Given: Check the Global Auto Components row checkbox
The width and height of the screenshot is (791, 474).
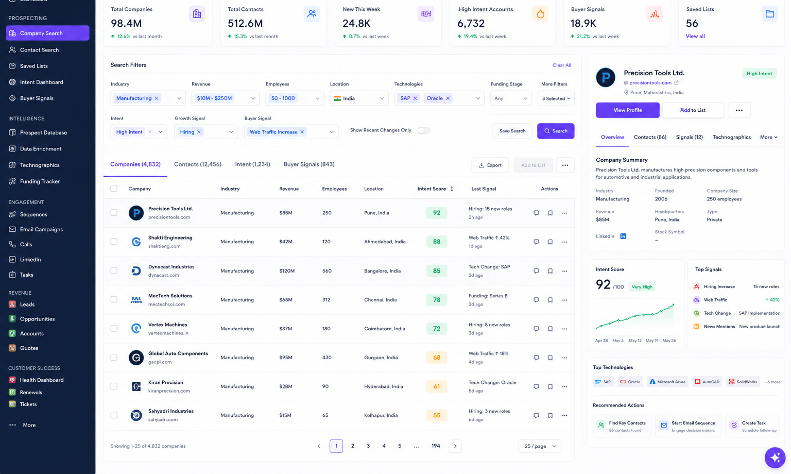Looking at the screenshot, I should coord(114,357).
